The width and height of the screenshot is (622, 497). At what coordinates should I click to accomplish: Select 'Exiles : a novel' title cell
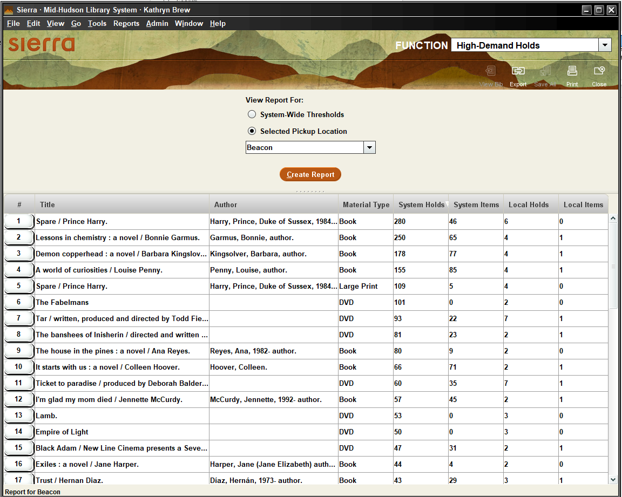click(x=122, y=464)
